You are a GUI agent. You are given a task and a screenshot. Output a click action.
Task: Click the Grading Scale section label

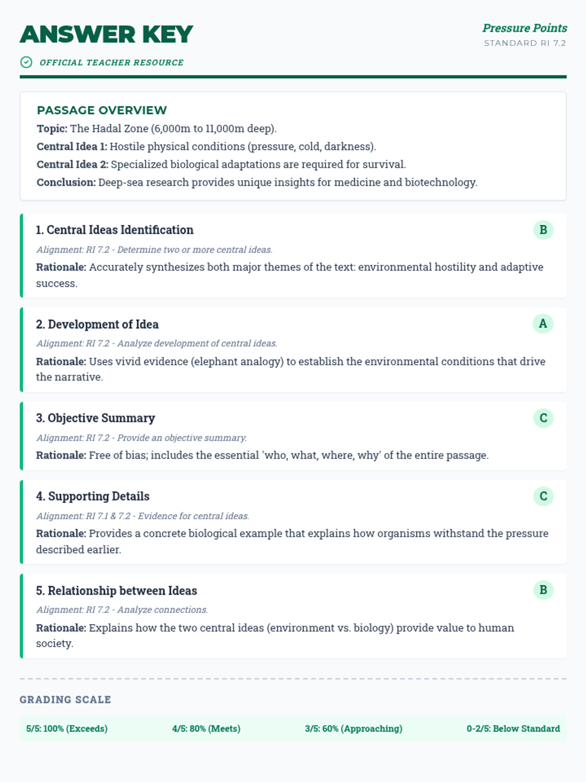coord(65,699)
